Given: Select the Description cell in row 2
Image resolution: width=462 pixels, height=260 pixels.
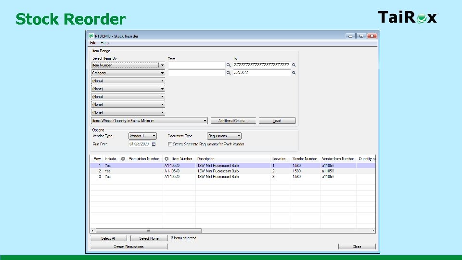Looking at the screenshot, I should 233,171.
